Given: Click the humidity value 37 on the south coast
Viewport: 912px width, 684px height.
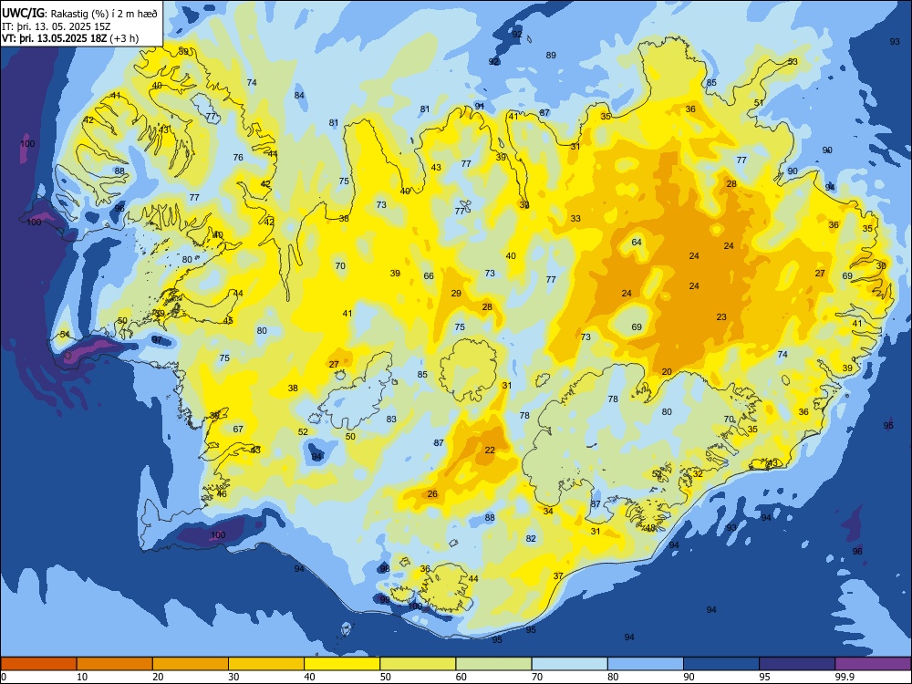Looking at the screenshot, I should pyautogui.click(x=558, y=576).
